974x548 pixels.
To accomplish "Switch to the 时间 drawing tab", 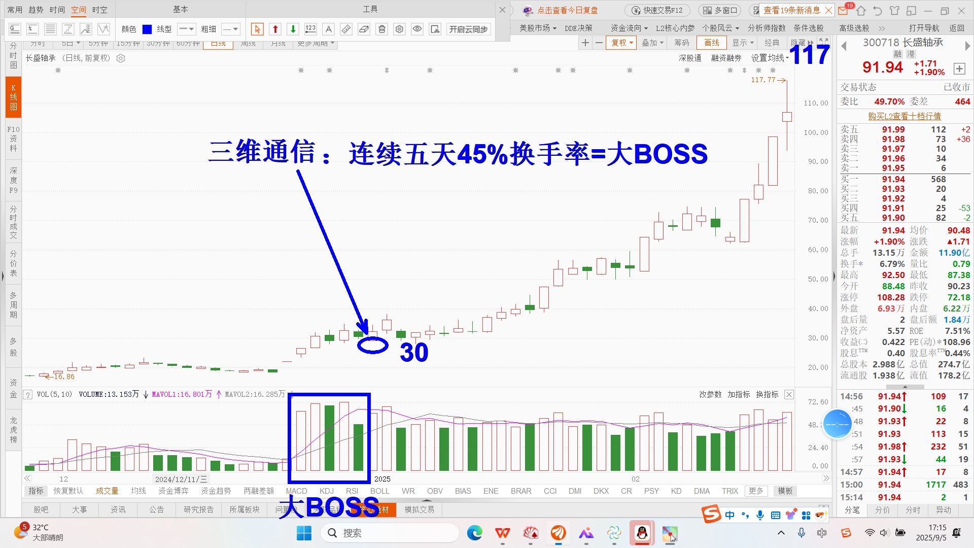I will [x=57, y=10].
